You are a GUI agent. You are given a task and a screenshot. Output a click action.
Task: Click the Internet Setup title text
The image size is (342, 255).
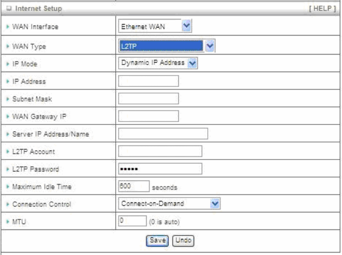(x=39, y=8)
